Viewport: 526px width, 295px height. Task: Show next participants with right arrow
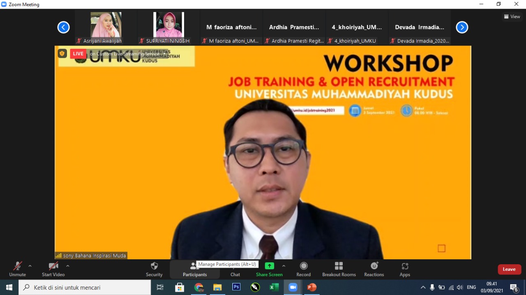pos(462,27)
